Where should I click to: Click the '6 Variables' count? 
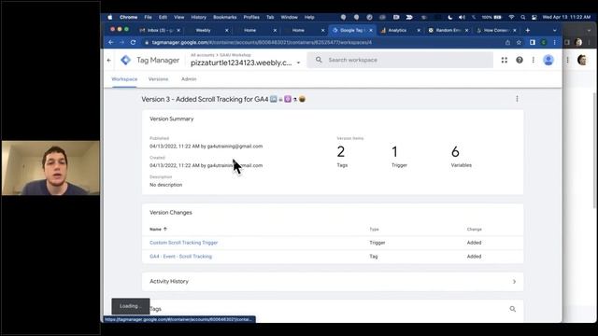click(461, 156)
